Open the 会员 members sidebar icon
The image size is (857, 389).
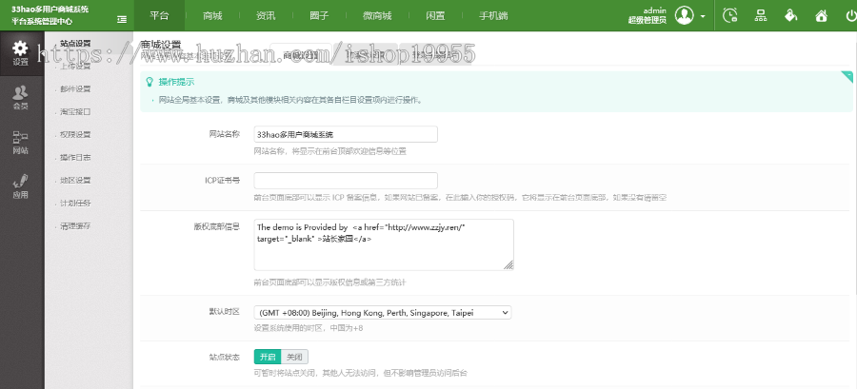tap(21, 96)
